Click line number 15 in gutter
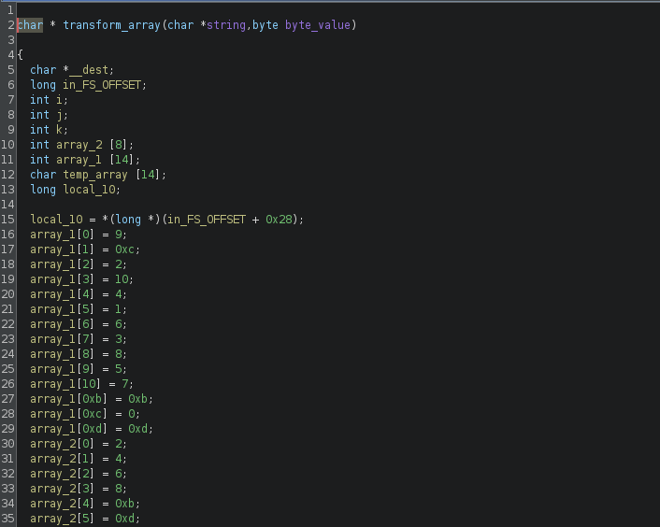This screenshot has width=660, height=527. click(7, 220)
